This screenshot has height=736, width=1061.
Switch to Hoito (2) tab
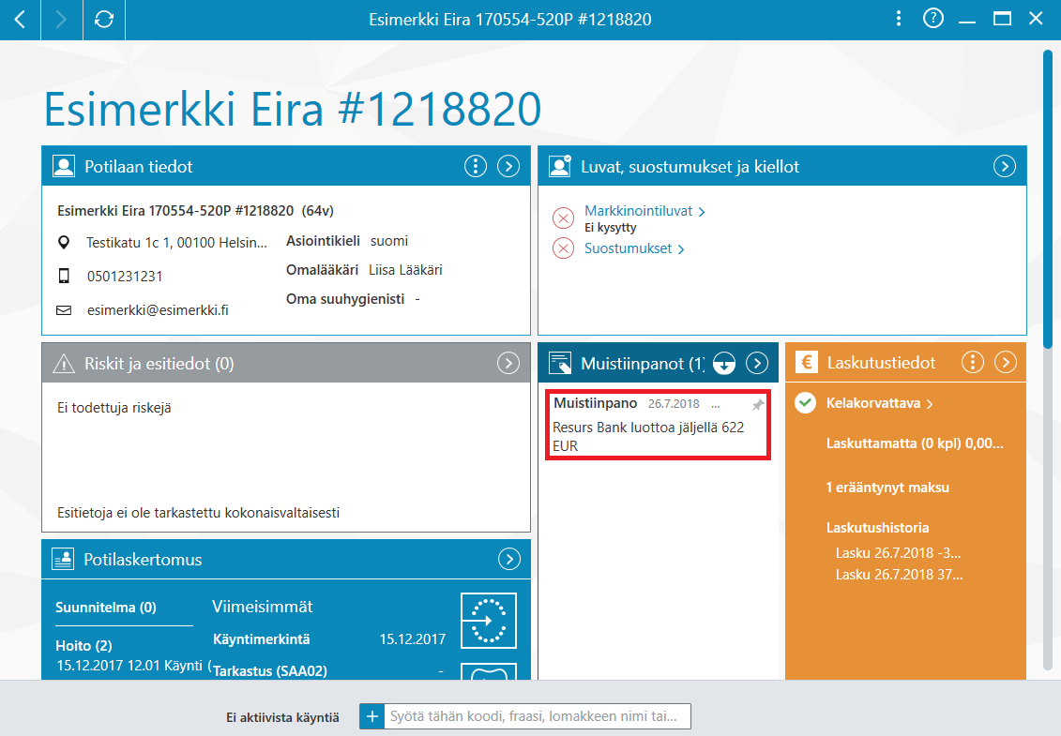[83, 645]
